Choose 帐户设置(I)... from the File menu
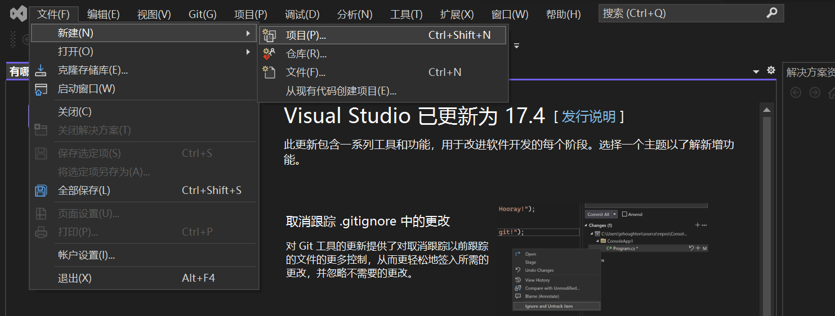Viewport: 835px width, 316px height. 86,255
